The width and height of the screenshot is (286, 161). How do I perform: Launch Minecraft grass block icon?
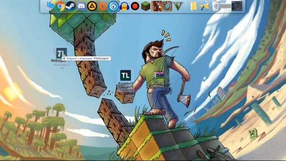(x=146, y=6)
